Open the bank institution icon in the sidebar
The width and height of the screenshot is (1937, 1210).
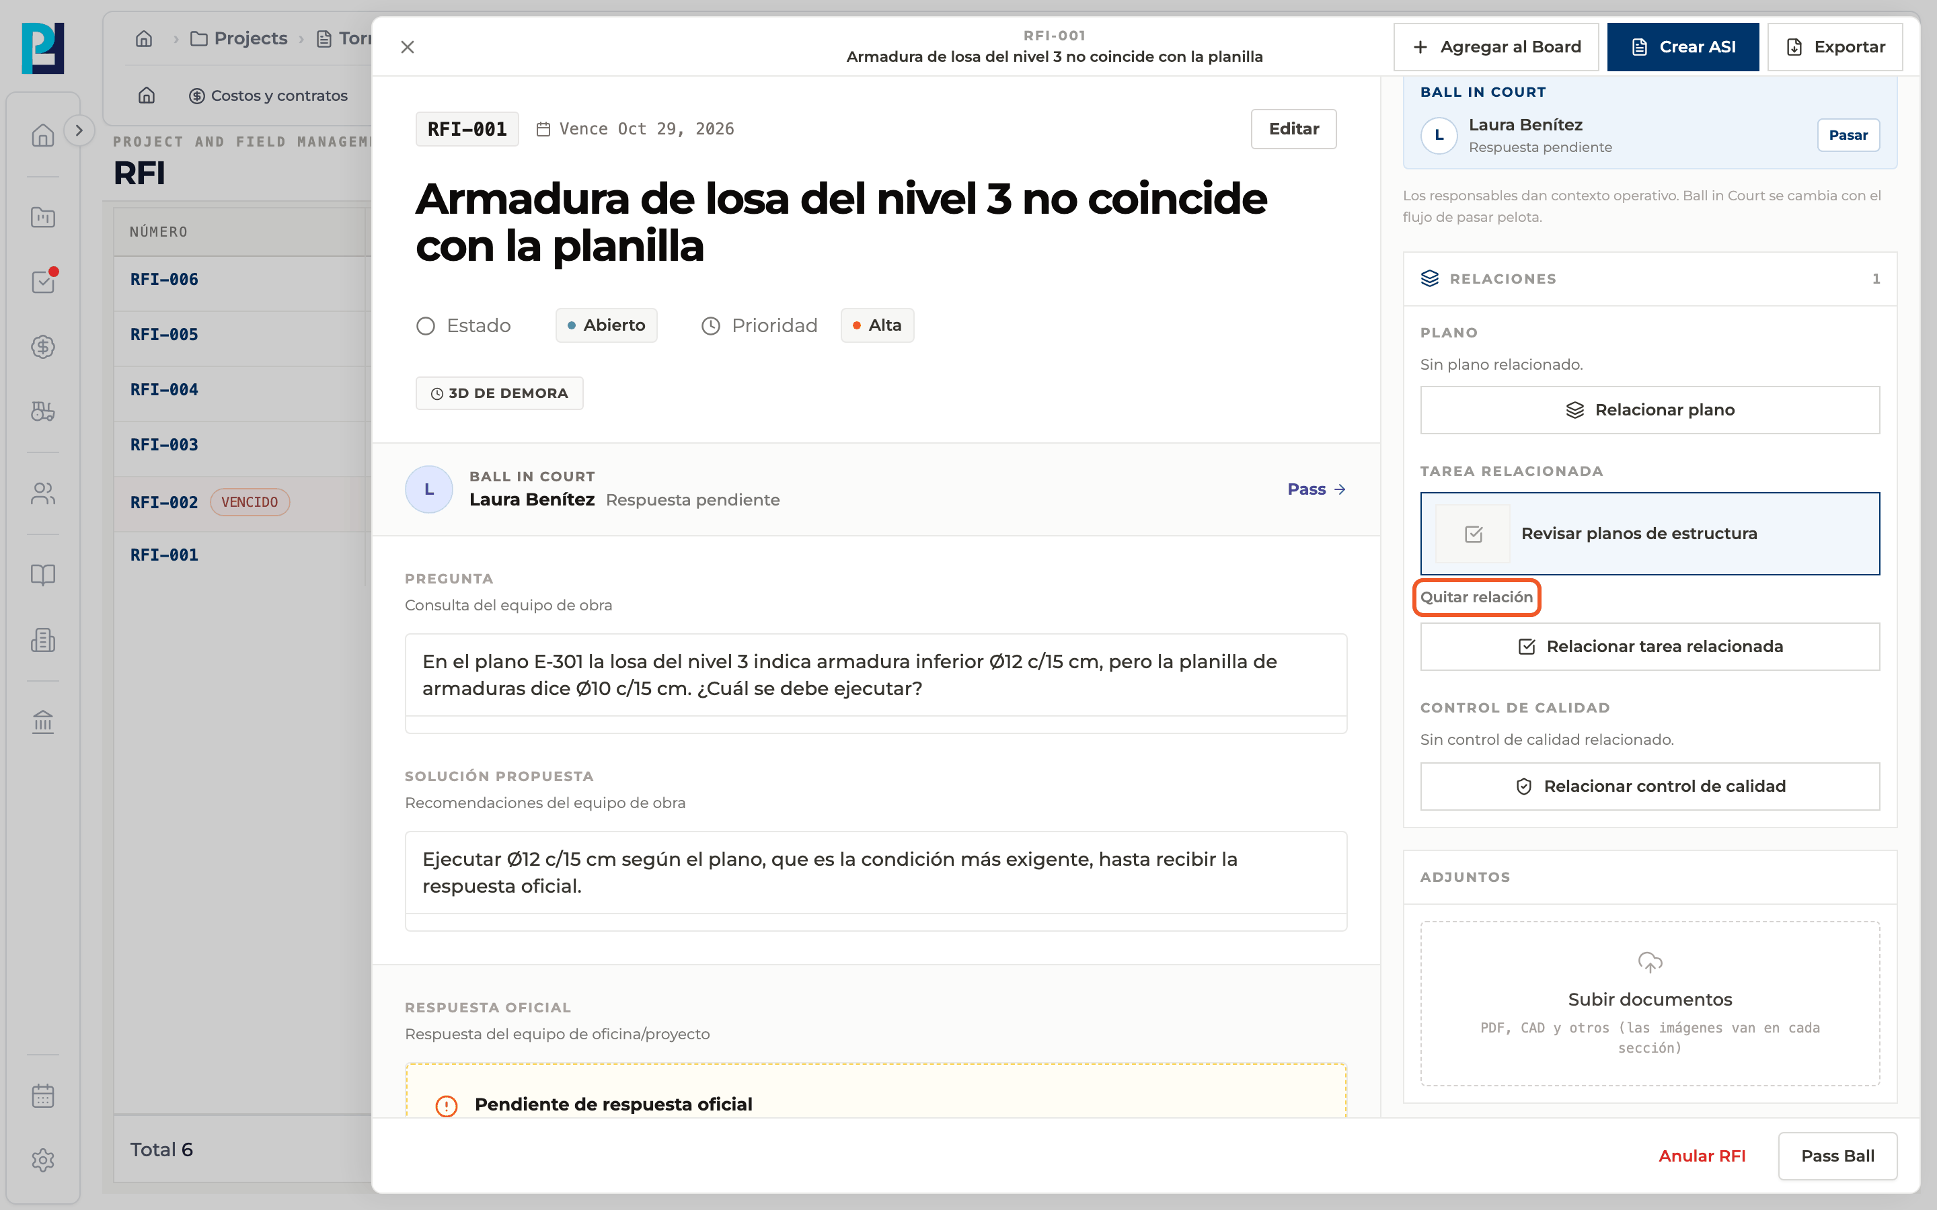[43, 721]
